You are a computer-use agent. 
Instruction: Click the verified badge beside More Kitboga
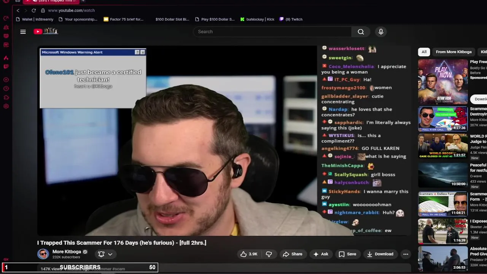pyautogui.click(x=85, y=252)
